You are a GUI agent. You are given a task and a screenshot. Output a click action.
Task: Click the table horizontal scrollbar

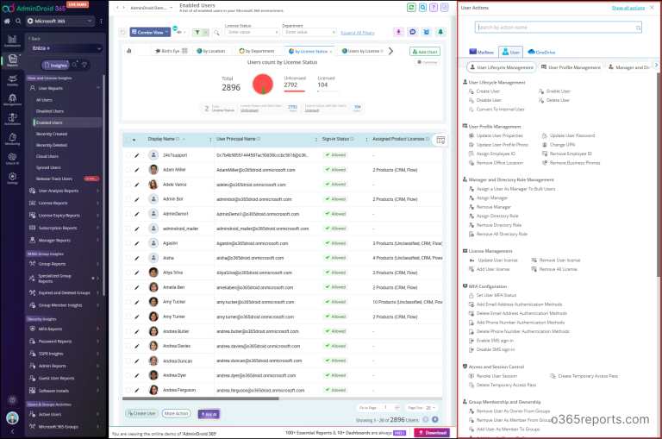(201, 398)
